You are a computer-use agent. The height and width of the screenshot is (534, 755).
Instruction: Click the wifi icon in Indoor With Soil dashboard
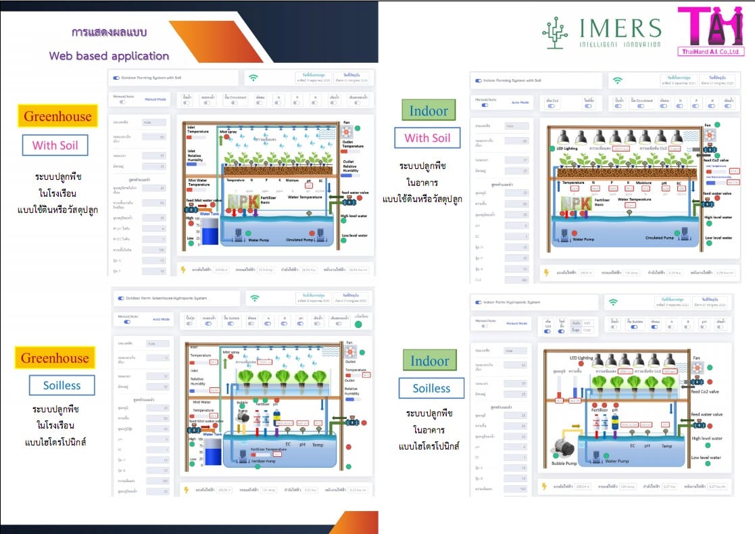click(x=617, y=80)
